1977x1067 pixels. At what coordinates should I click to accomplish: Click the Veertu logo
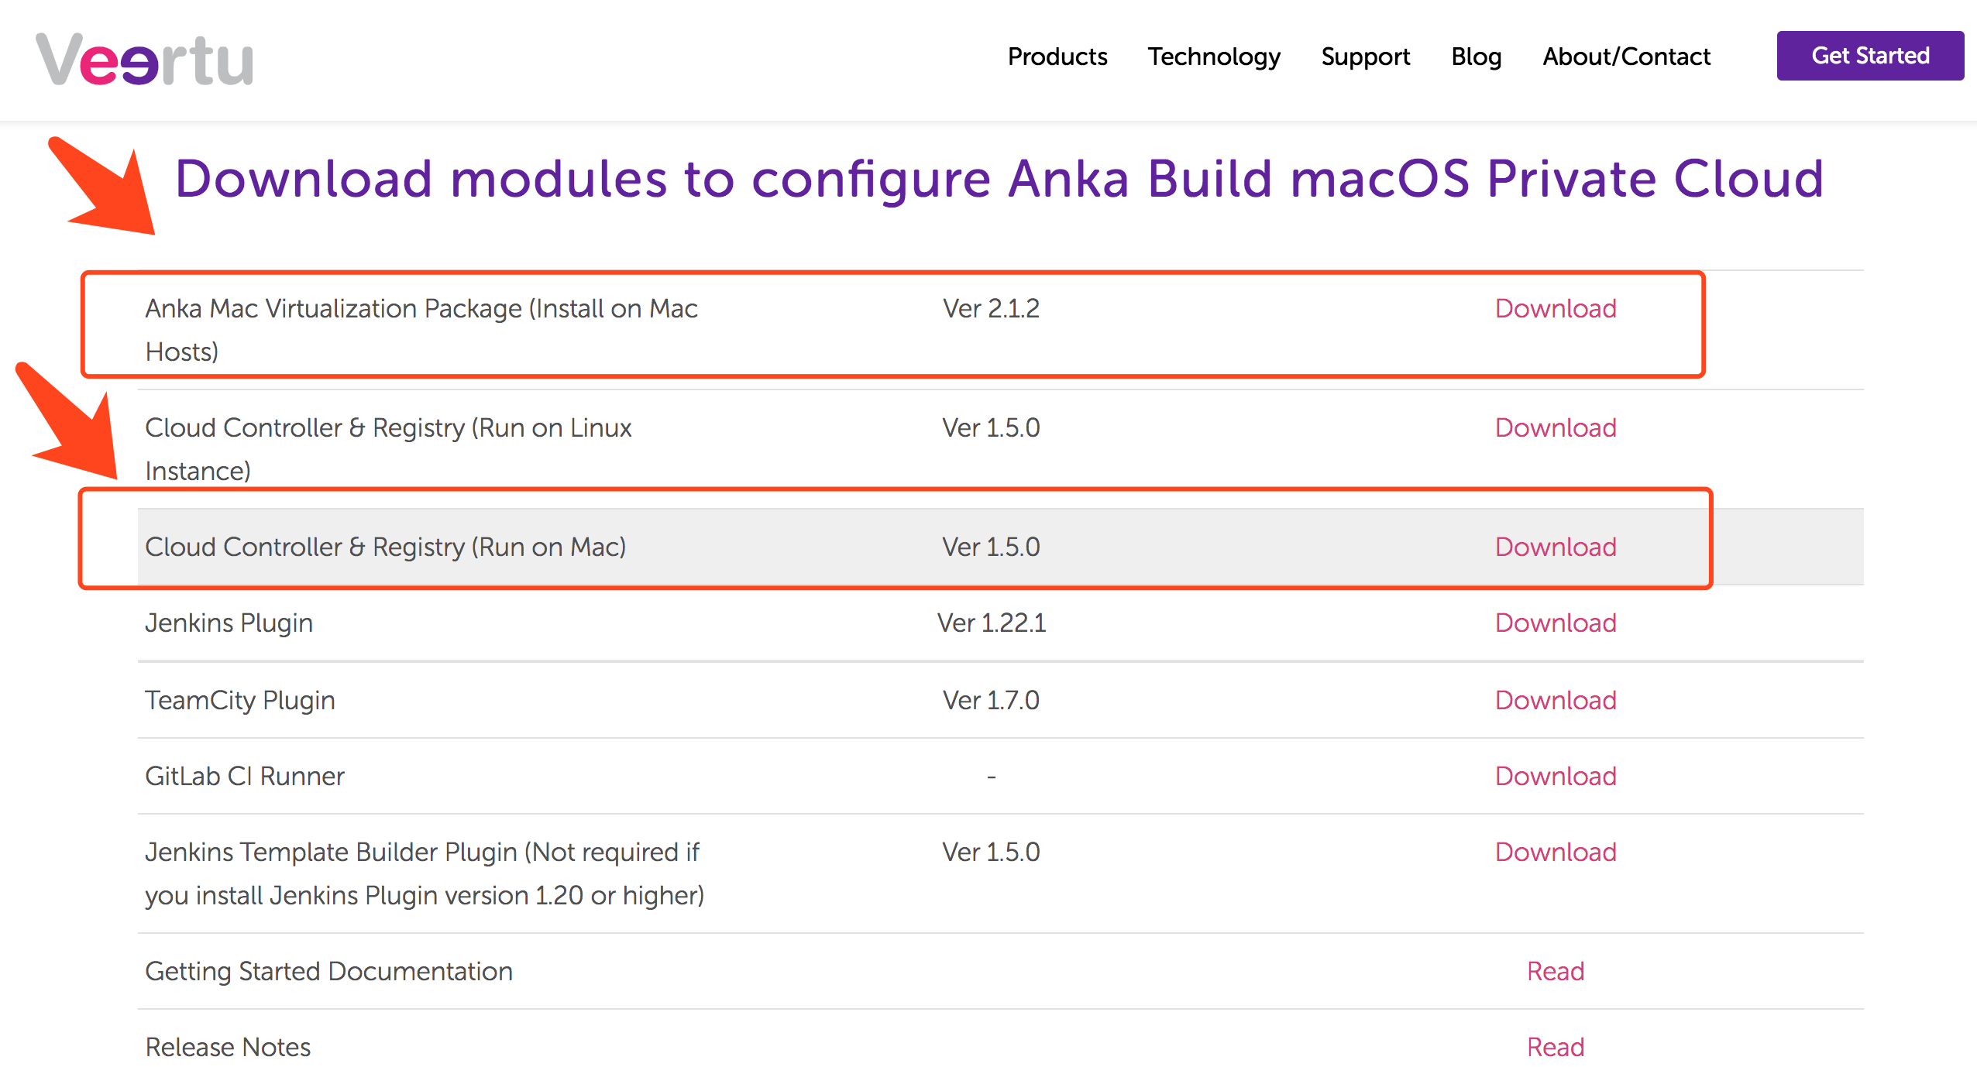145,60
